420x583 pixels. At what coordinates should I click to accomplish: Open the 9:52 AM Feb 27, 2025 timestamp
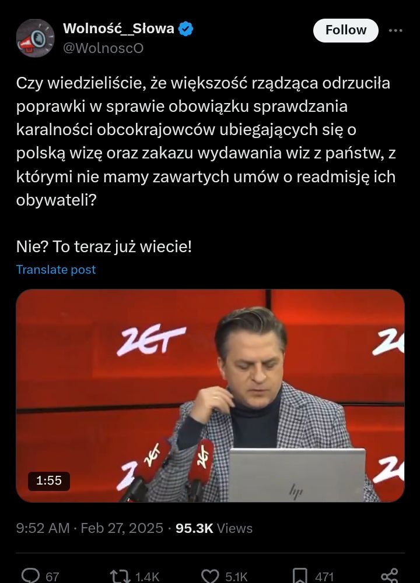click(x=90, y=528)
